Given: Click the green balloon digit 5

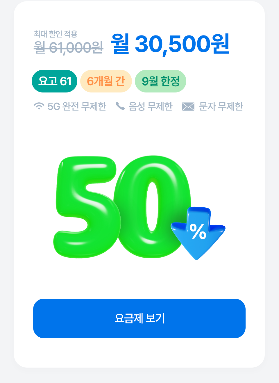Looking at the screenshot, I should 87,207.
